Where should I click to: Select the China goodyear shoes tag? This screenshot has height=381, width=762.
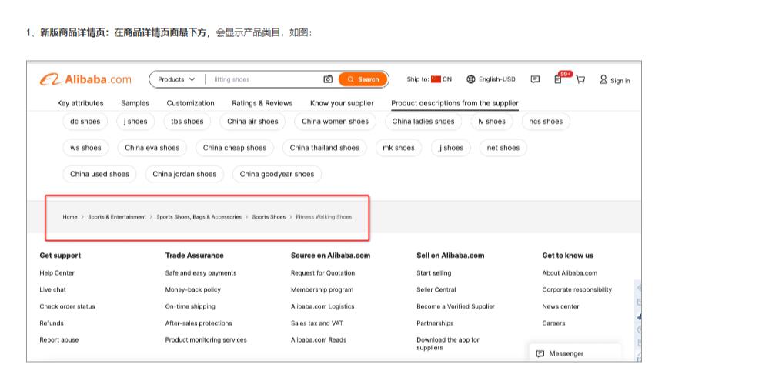click(x=277, y=174)
